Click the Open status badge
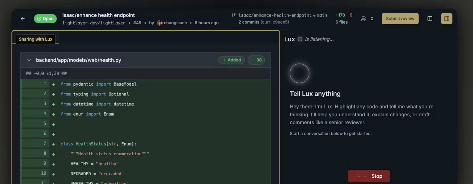This screenshot has height=184, width=473. click(x=45, y=19)
